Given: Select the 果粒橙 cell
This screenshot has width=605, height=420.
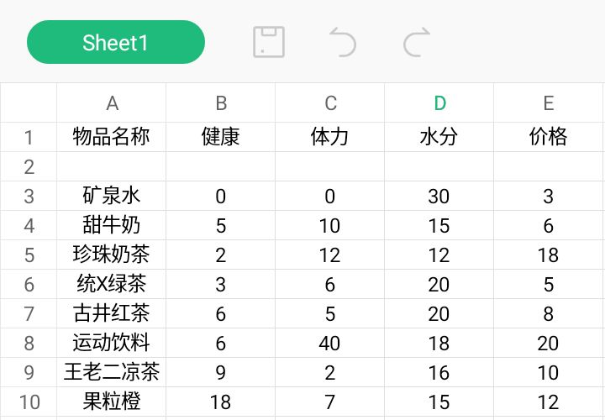Looking at the screenshot, I should click(112, 402).
